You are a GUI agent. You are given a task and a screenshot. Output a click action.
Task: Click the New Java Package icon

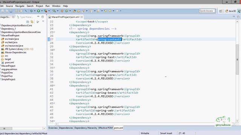pyautogui.click(x=62, y=11)
